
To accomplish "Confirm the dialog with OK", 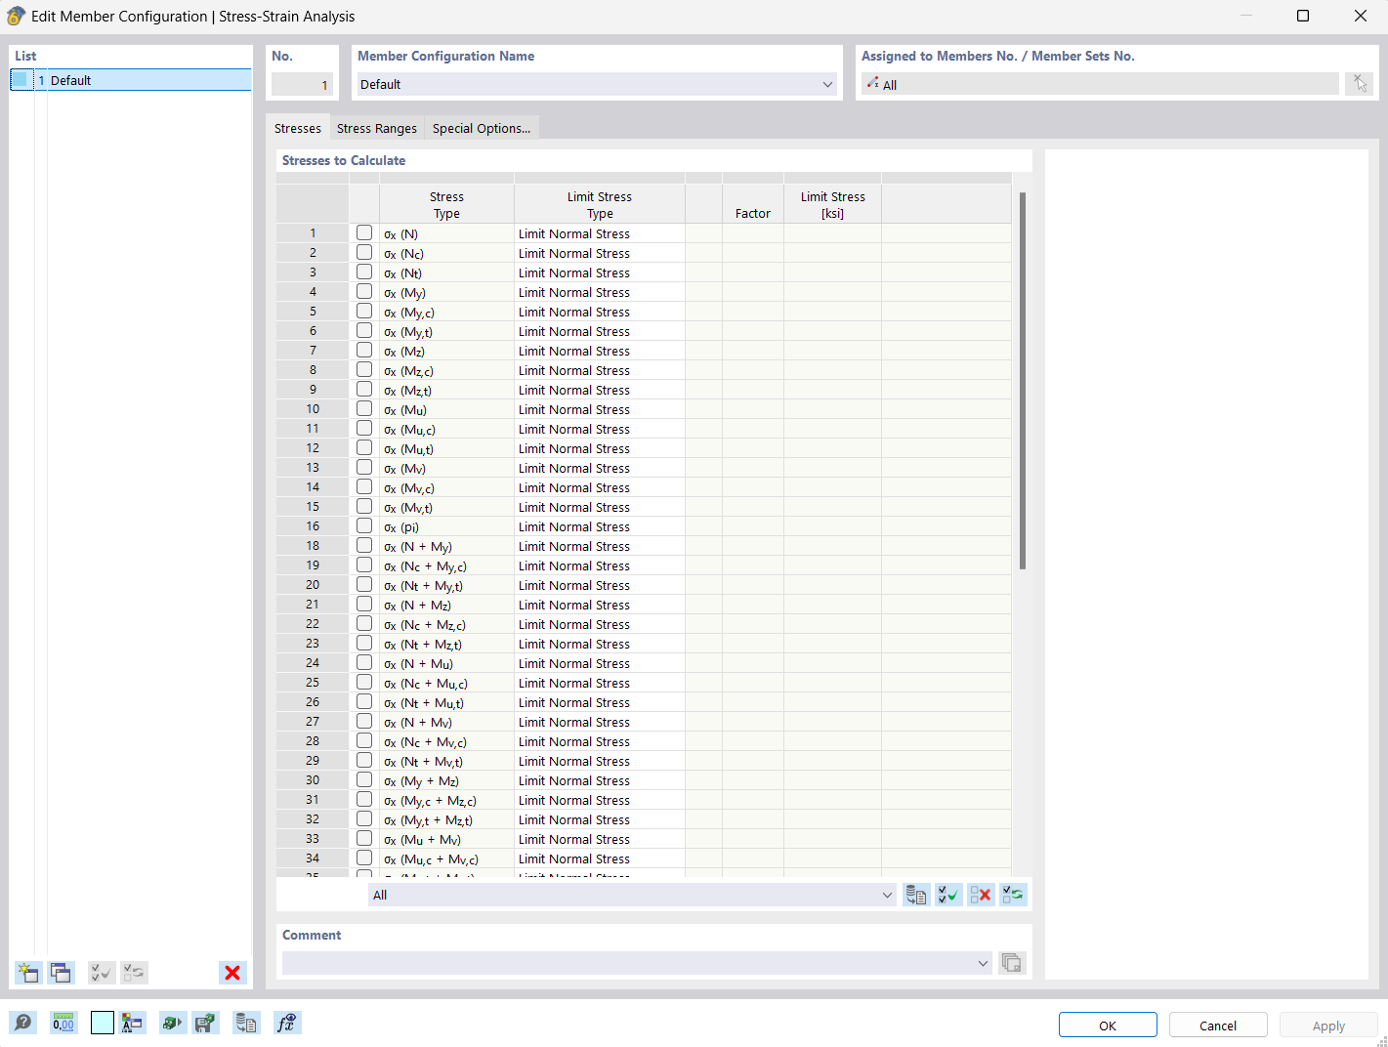I will coord(1108,1025).
